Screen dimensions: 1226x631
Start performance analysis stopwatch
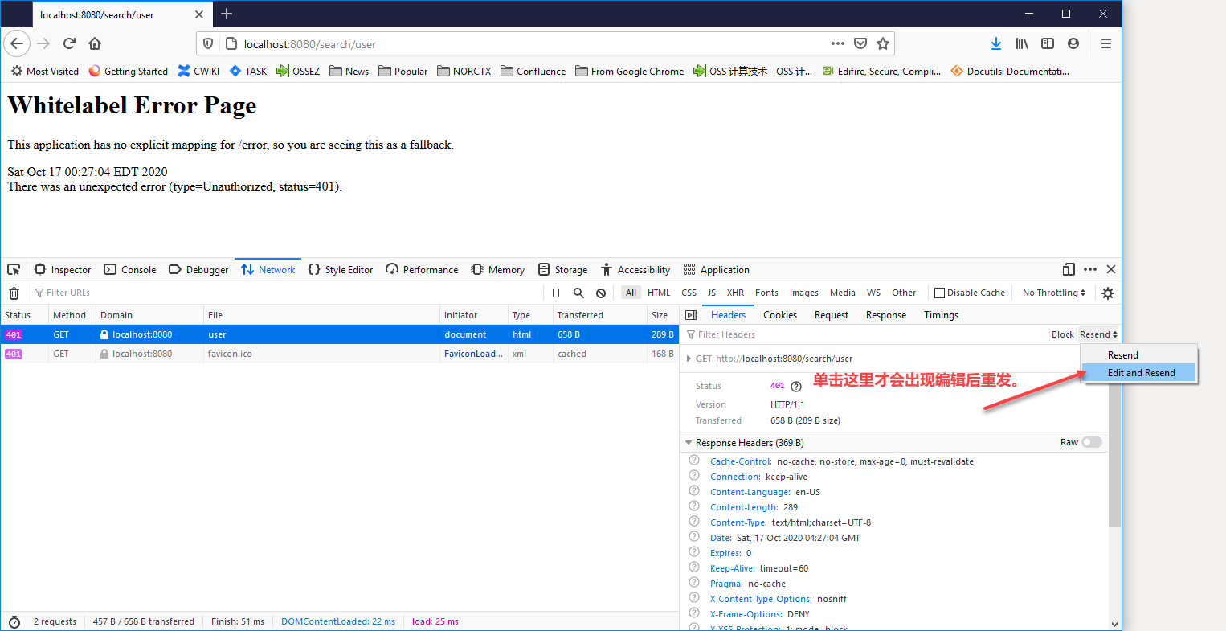[14, 621]
